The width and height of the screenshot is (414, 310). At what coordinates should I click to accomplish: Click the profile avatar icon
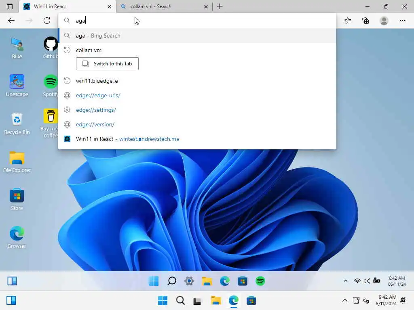pos(384,21)
